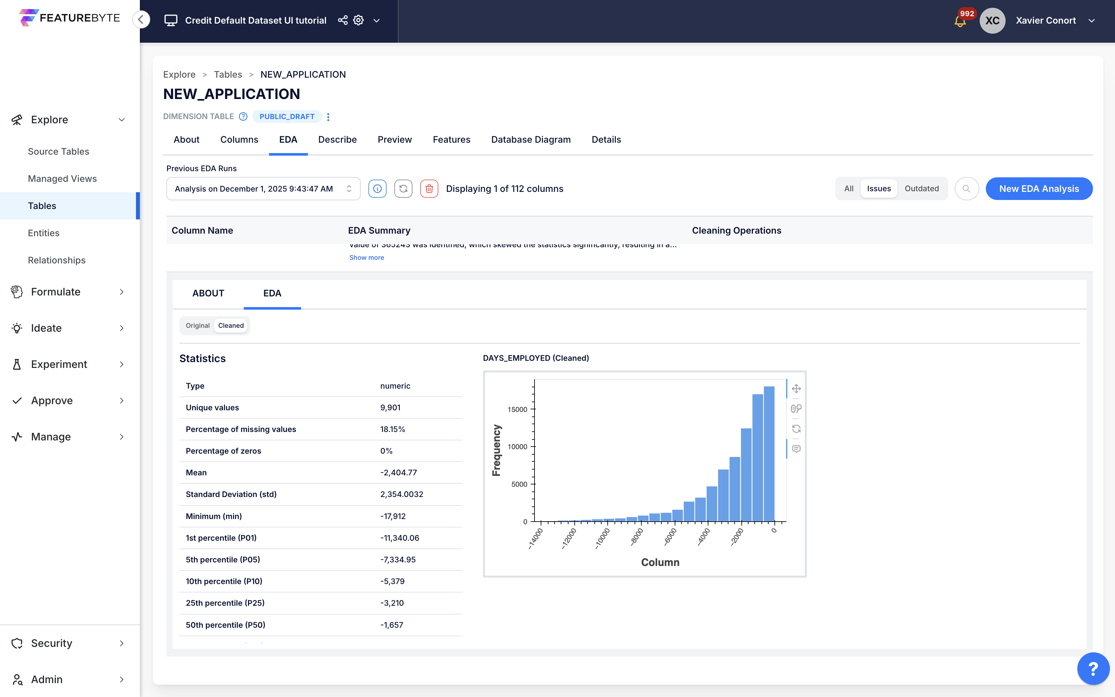1115x697 pixels.
Task: Open the Previous EDA Runs dropdown
Action: (x=263, y=189)
